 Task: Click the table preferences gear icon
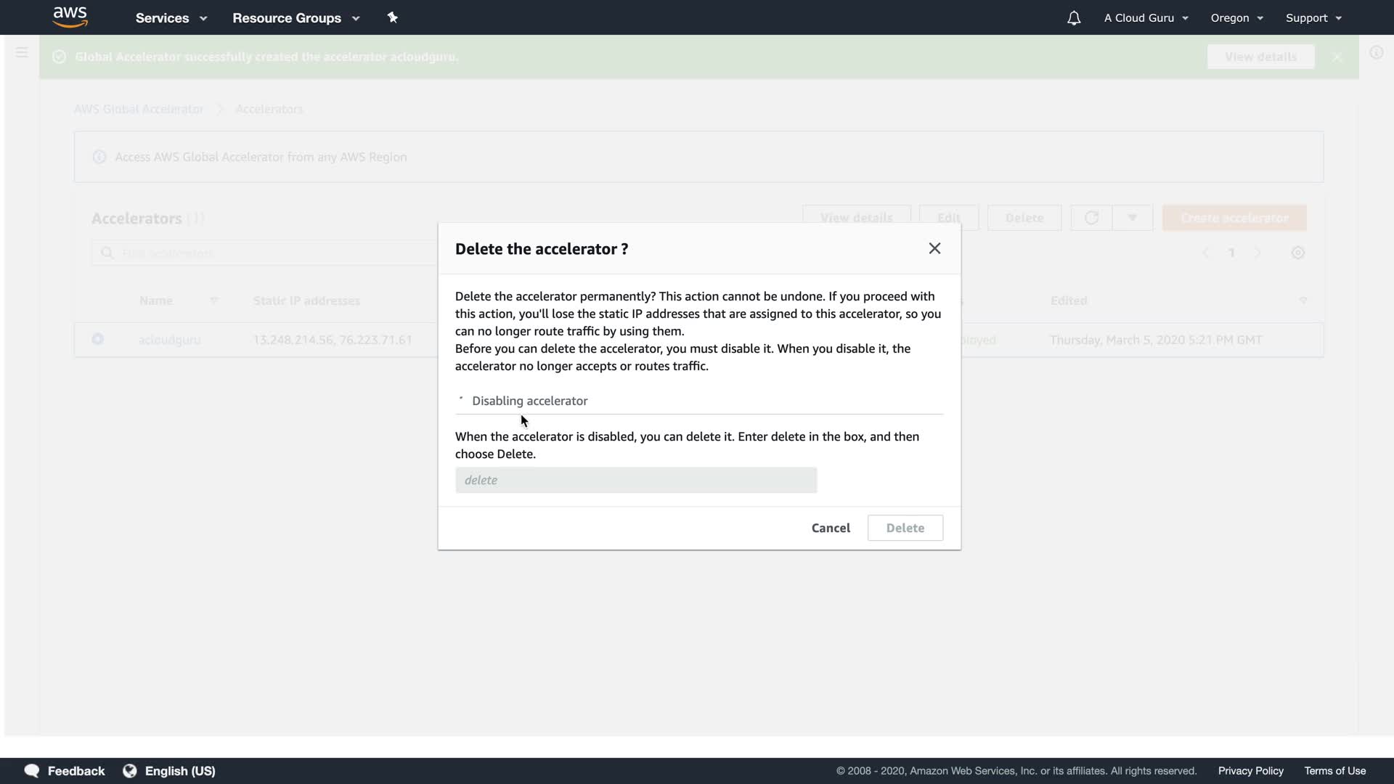(x=1298, y=253)
